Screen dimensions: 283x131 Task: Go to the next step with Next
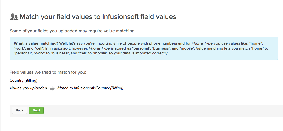click(36, 111)
